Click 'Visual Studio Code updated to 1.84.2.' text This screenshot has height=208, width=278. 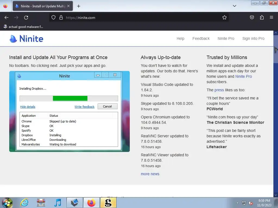167,87
